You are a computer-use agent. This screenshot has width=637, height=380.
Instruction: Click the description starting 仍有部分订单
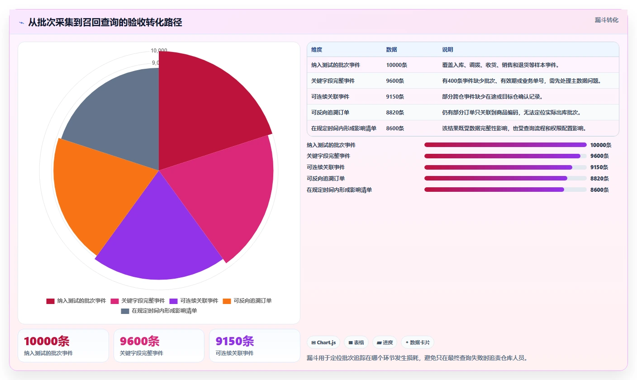click(512, 112)
